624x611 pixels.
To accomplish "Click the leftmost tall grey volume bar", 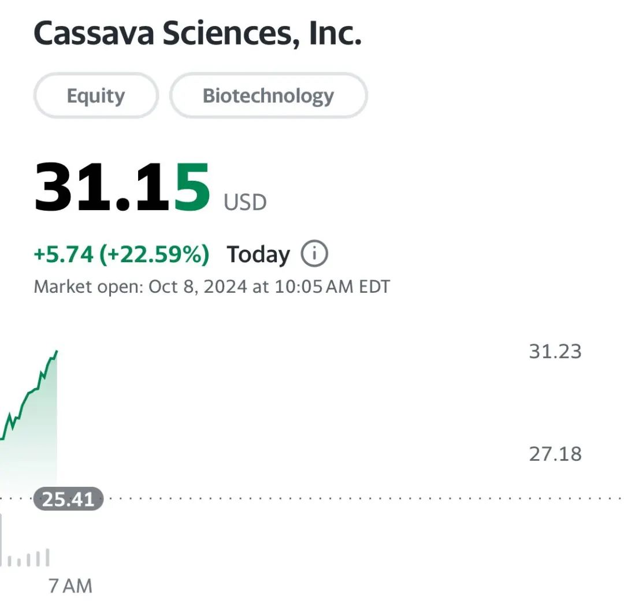I will [1, 539].
